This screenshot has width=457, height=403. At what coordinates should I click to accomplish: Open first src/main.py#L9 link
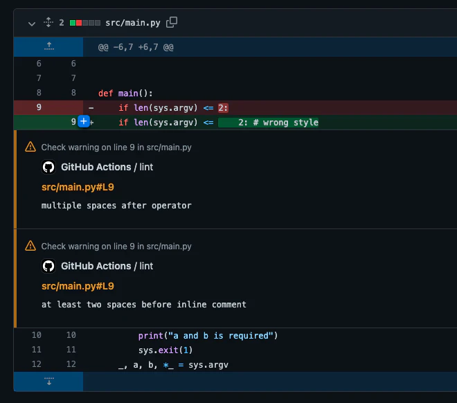coord(78,187)
